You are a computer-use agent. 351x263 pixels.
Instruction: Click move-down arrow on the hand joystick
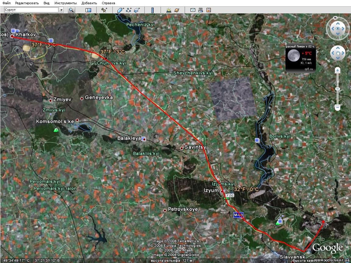pyautogui.click(x=338, y=58)
